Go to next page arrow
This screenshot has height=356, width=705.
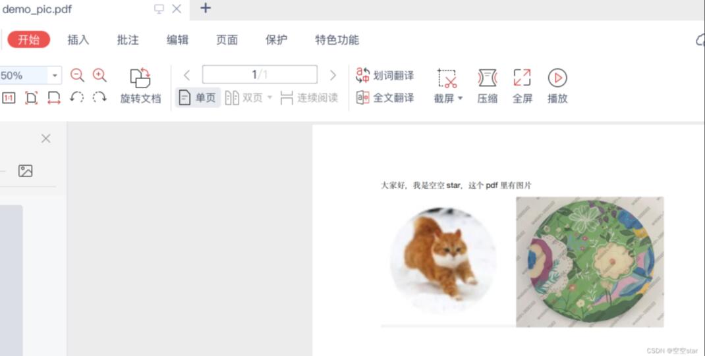point(333,75)
